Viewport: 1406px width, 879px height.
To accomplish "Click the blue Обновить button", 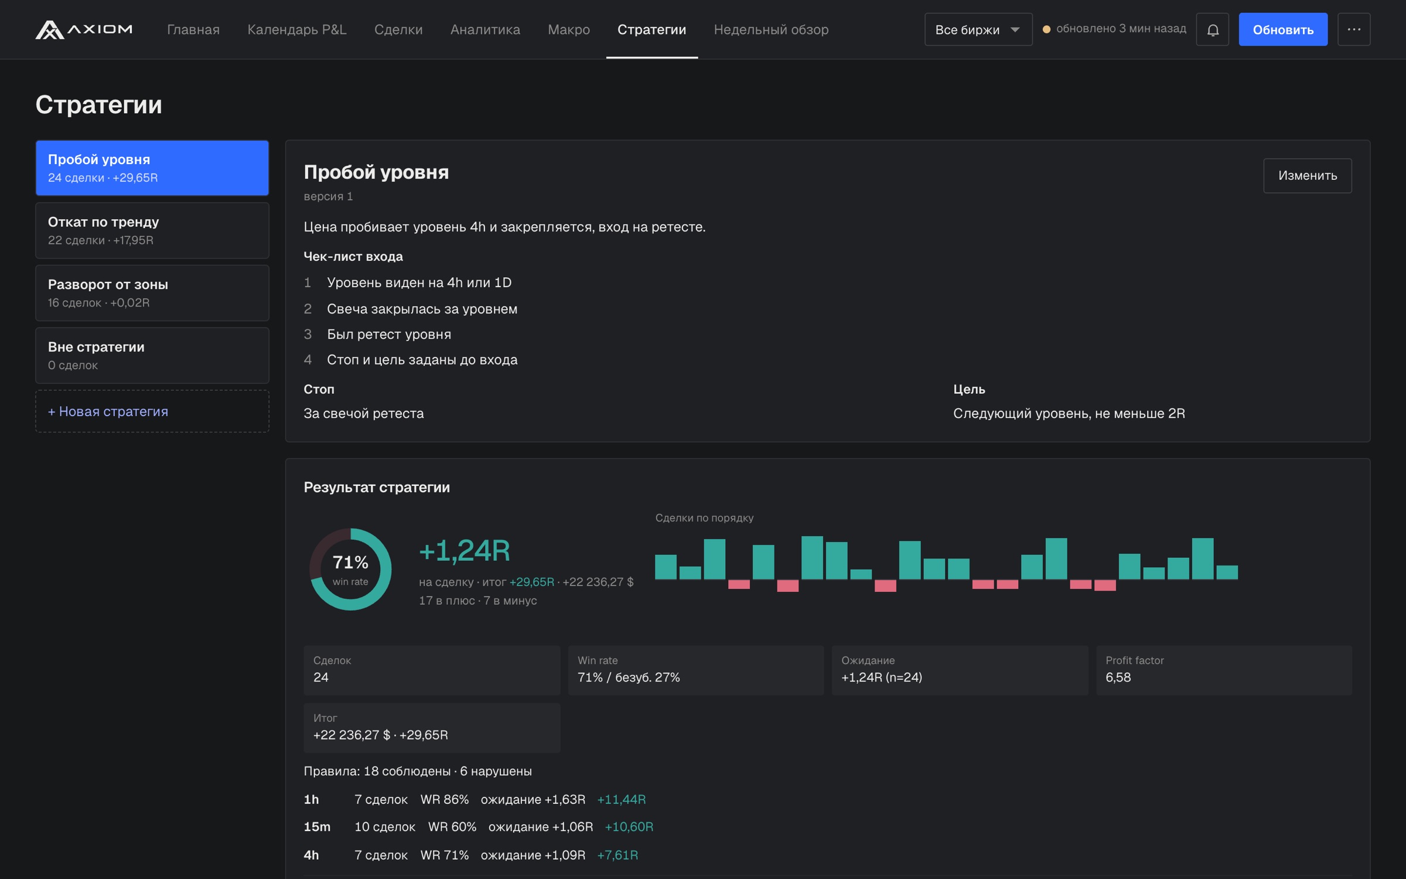I will (1283, 29).
